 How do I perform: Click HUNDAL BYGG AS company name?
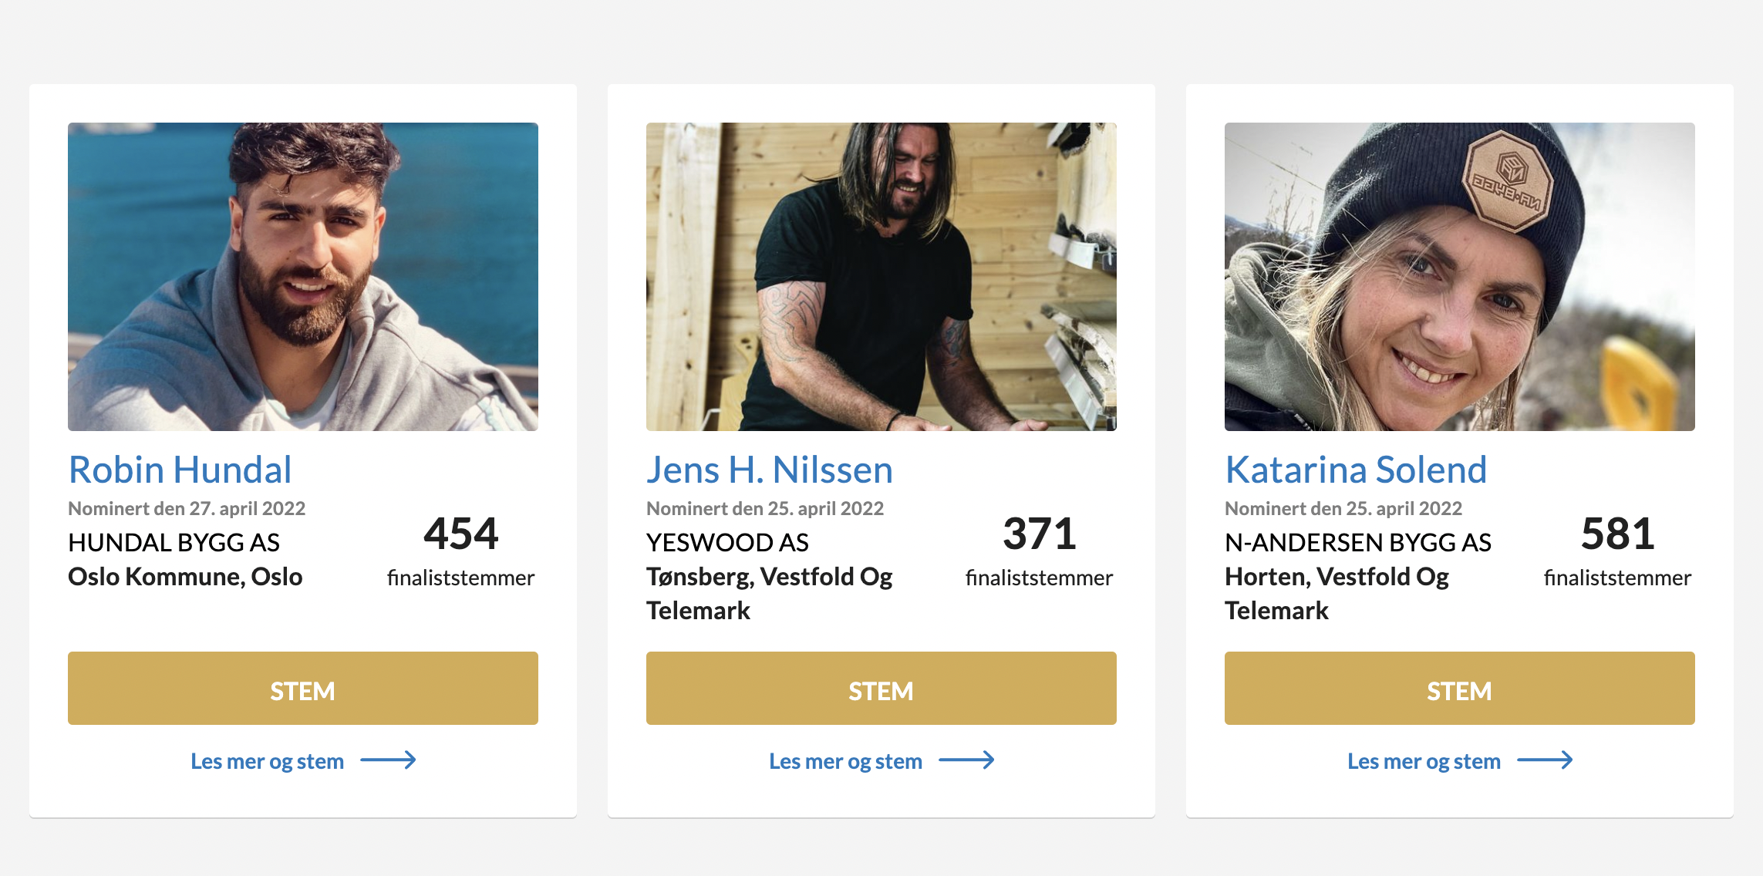[174, 543]
